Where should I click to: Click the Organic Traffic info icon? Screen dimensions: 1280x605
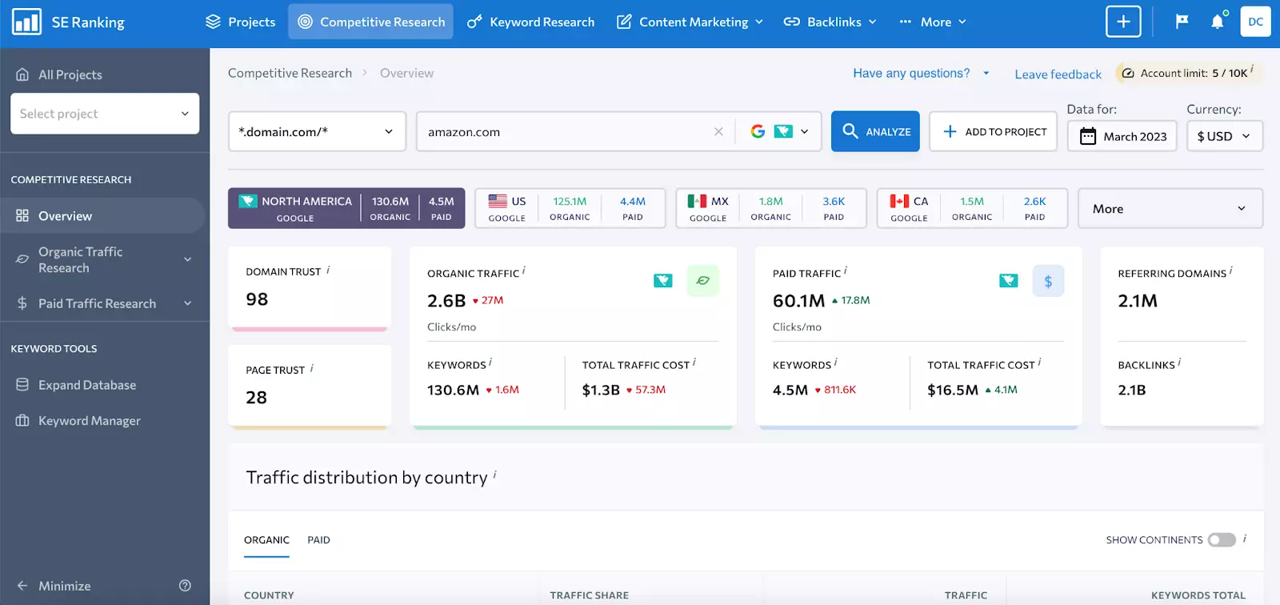tap(524, 271)
